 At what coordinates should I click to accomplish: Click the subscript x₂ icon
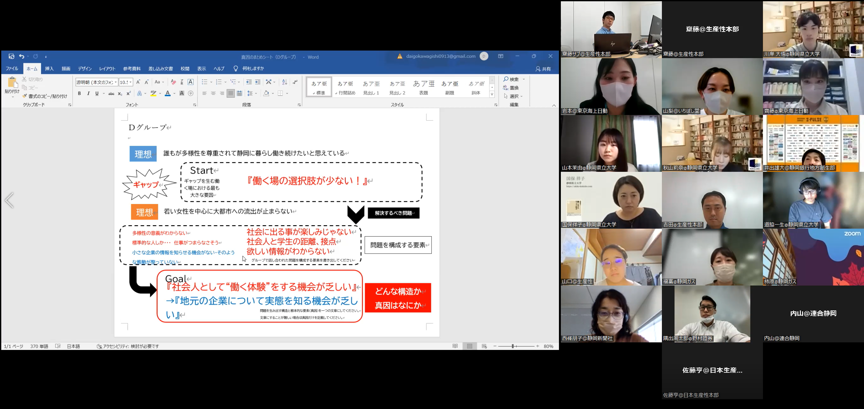coord(120,93)
